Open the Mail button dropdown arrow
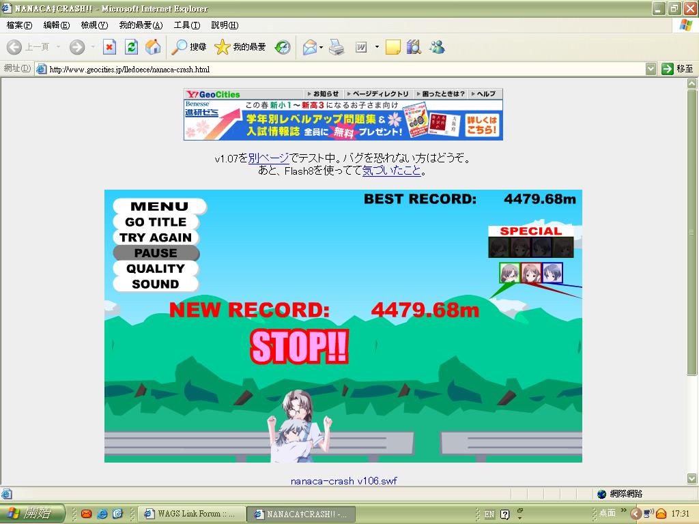This screenshot has width=699, height=524. coord(322,47)
